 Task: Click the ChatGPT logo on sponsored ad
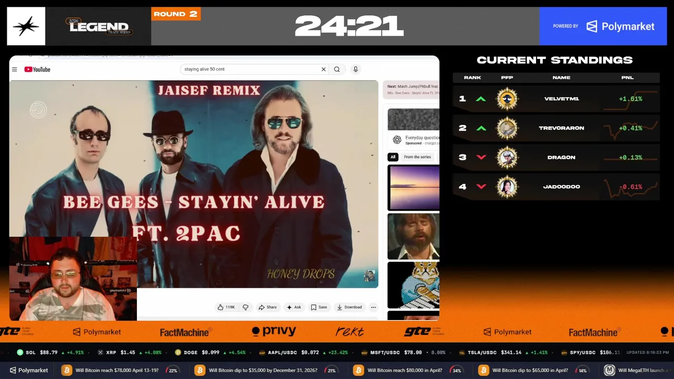pyautogui.click(x=397, y=140)
